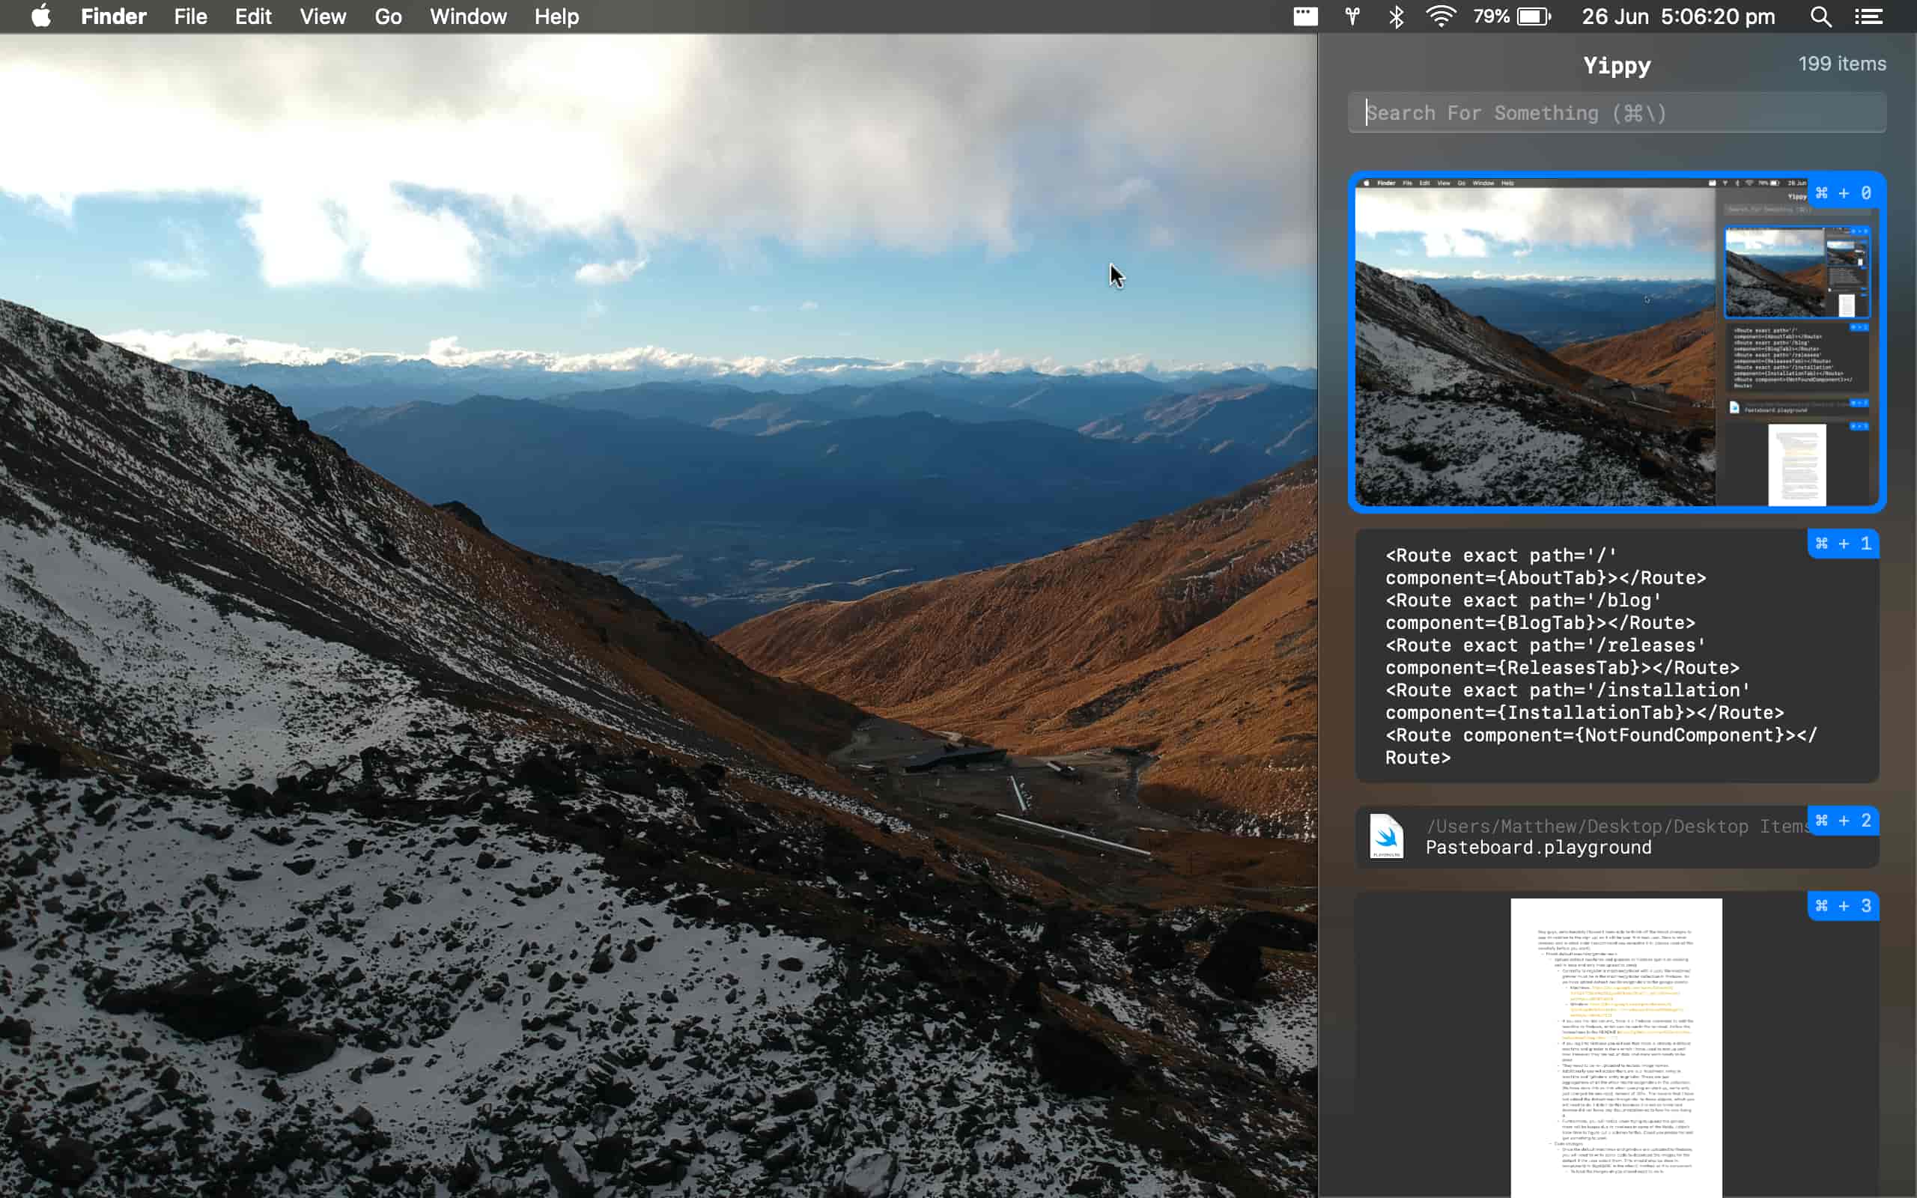Open the Go menu in the menu bar
The image size is (1917, 1198).
point(387,16)
